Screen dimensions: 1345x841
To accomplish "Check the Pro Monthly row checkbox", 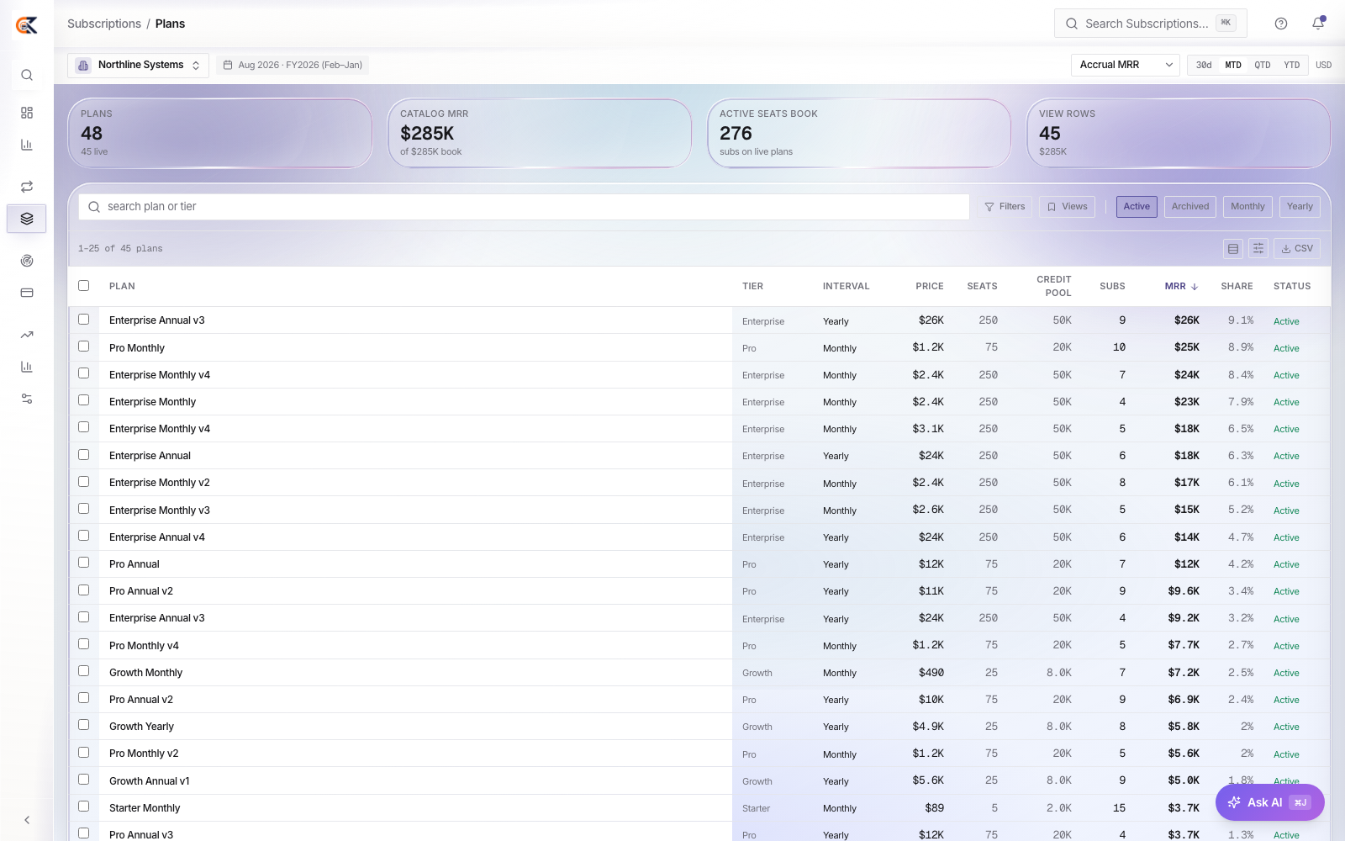I will tap(84, 346).
